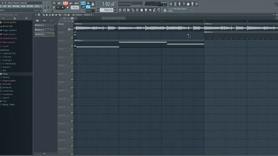Open the OPTIONS menu
The height and width of the screenshot is (156, 278).
point(30,6)
